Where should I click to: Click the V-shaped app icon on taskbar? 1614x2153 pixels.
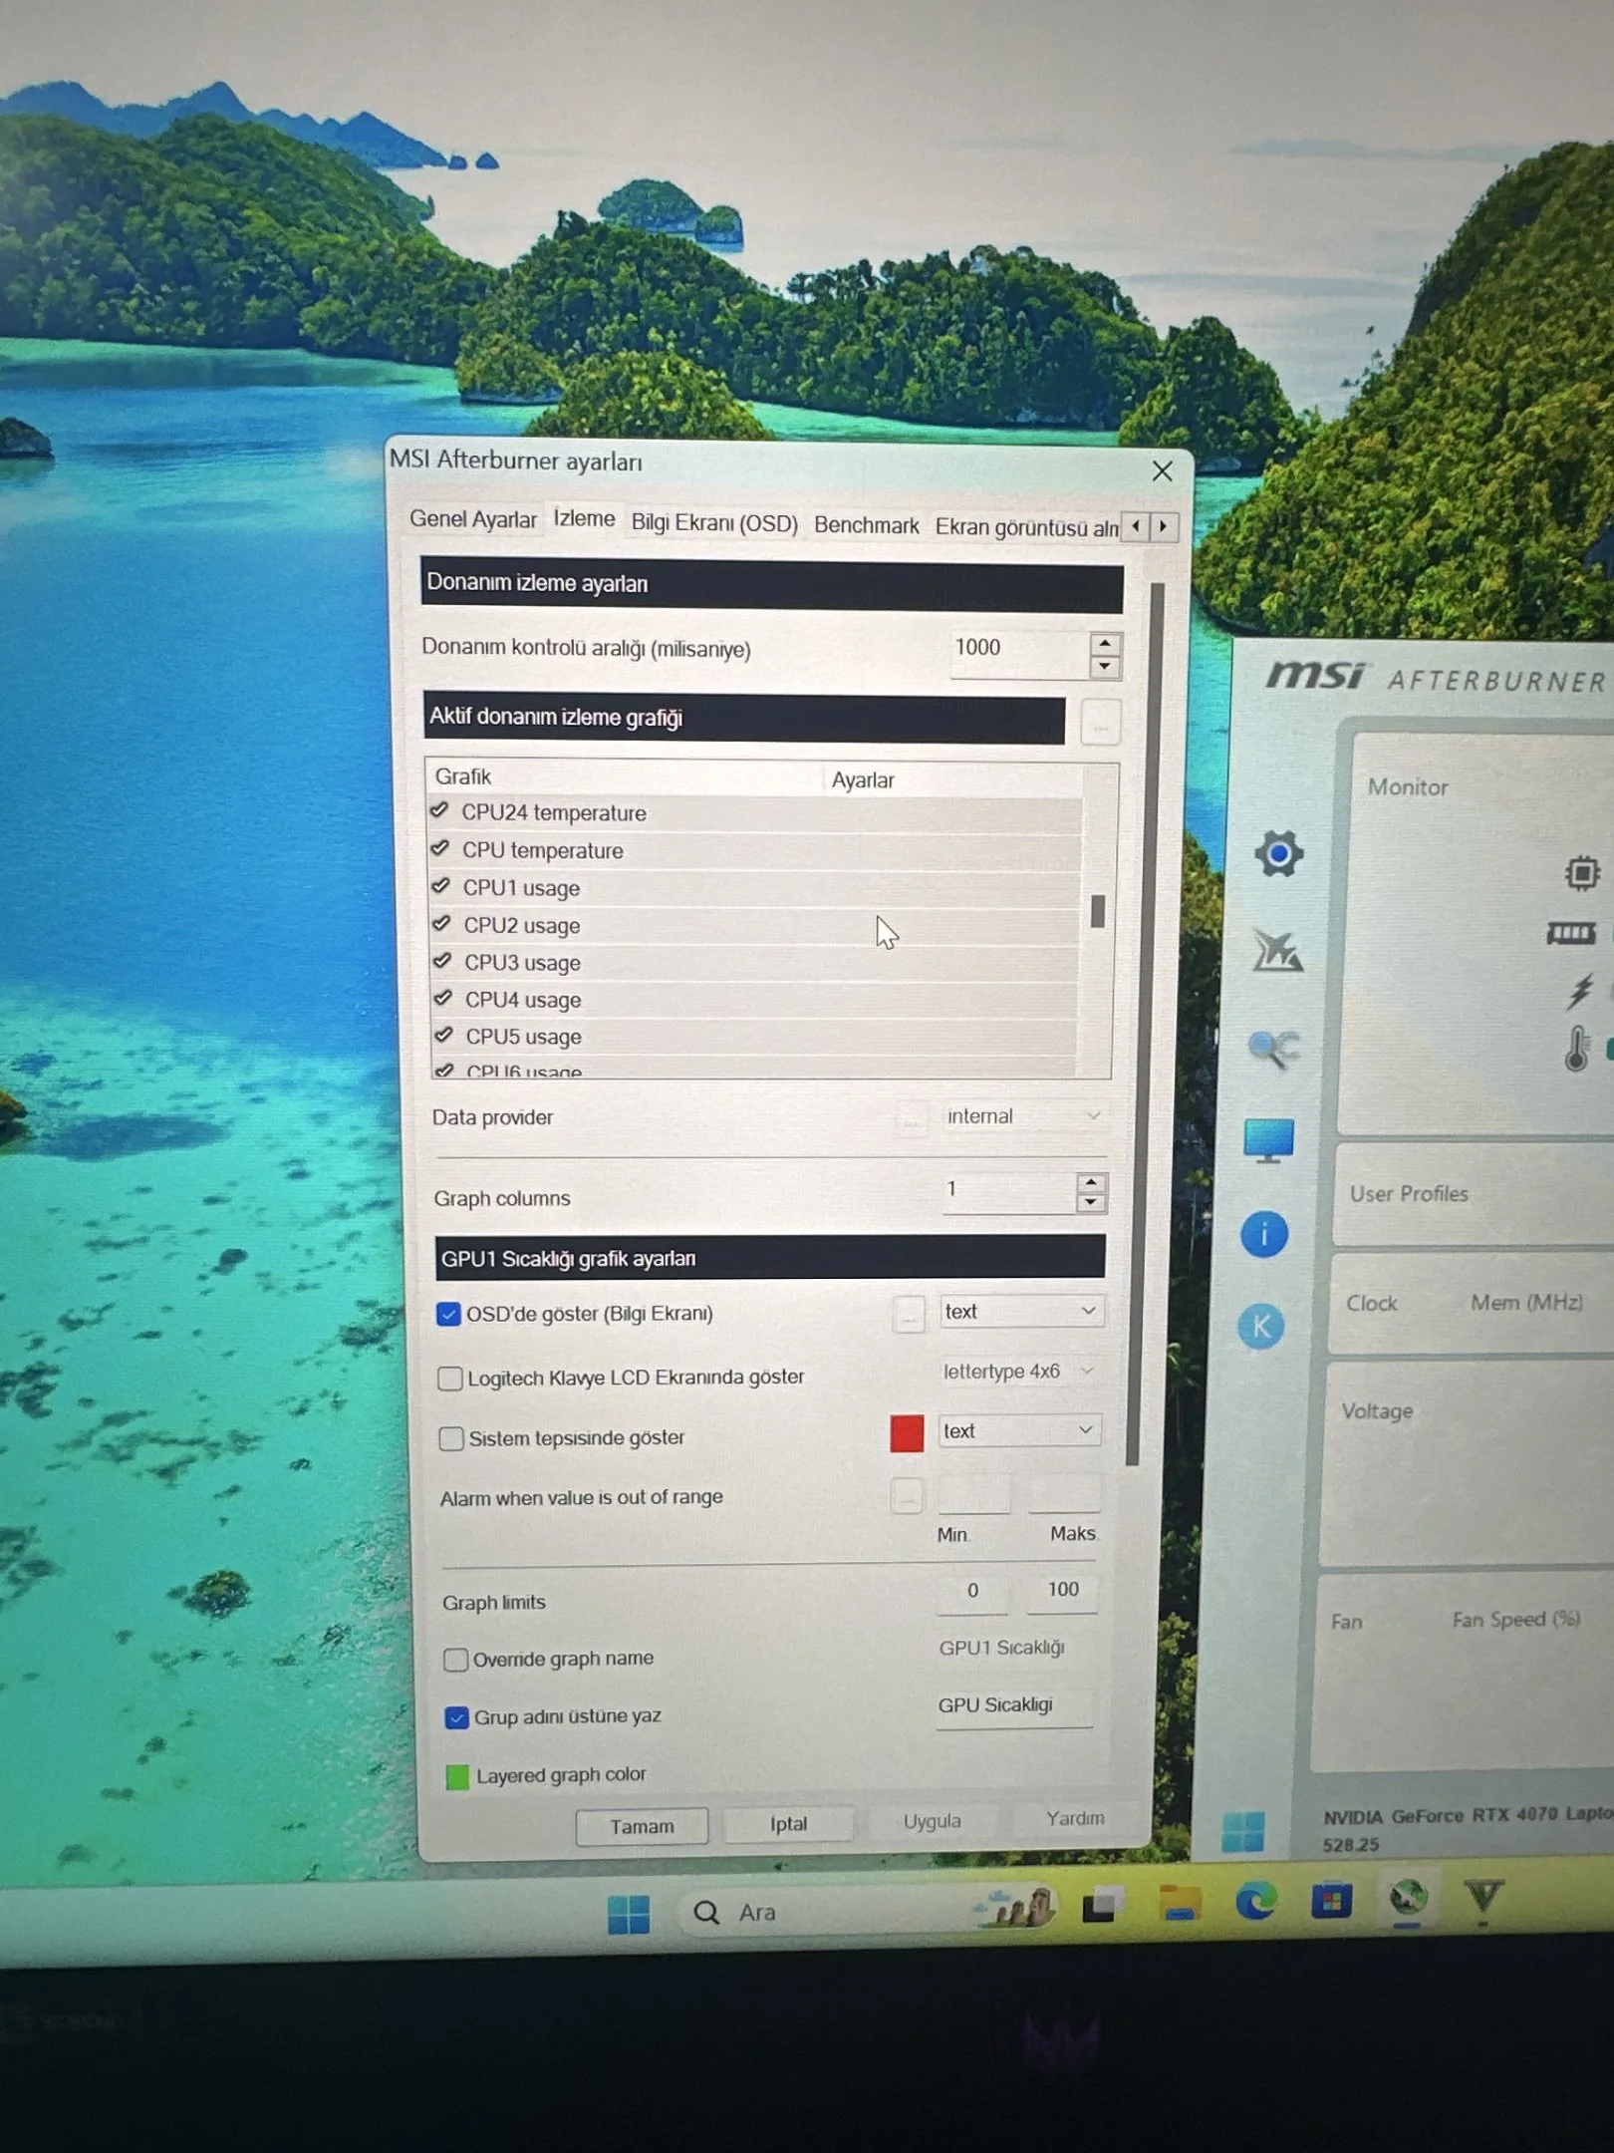coord(1483,1897)
